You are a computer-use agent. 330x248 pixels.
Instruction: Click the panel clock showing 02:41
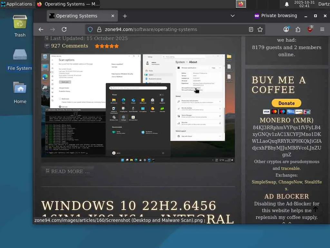click(x=304, y=4)
